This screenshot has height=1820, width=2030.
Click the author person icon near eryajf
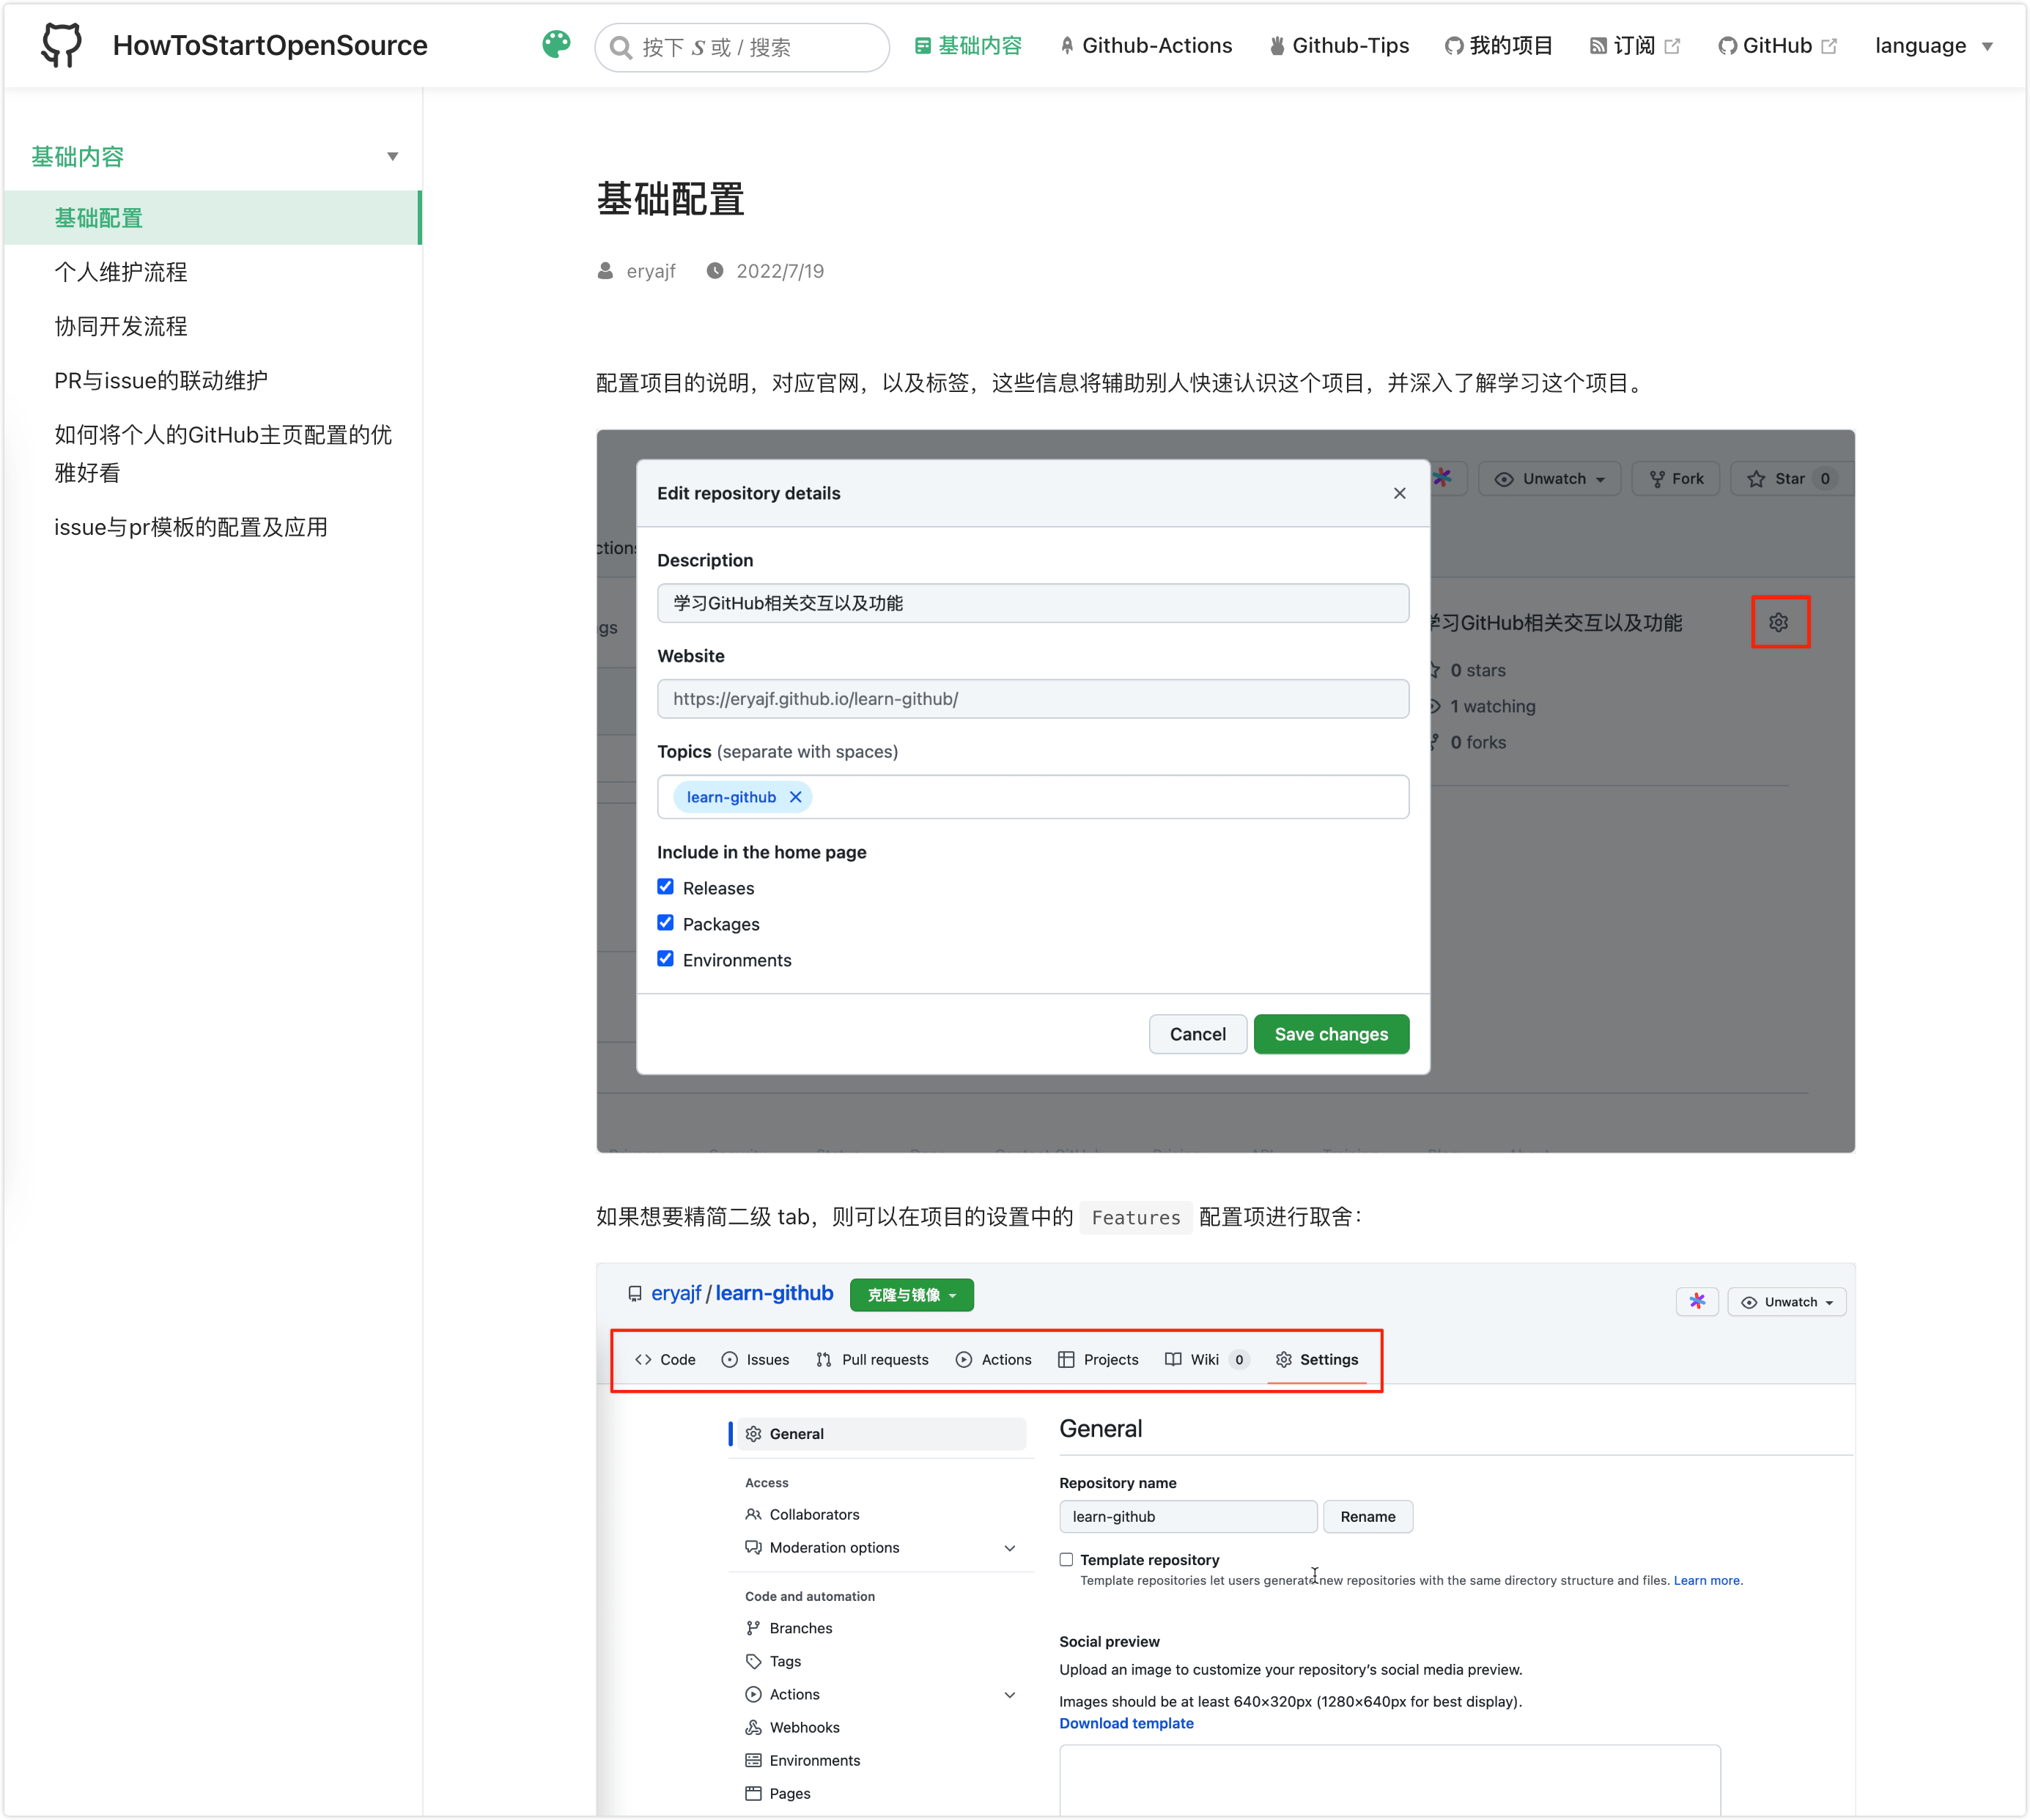(605, 271)
